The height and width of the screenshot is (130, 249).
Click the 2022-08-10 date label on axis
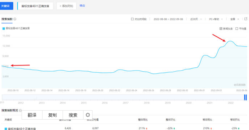click(13, 90)
